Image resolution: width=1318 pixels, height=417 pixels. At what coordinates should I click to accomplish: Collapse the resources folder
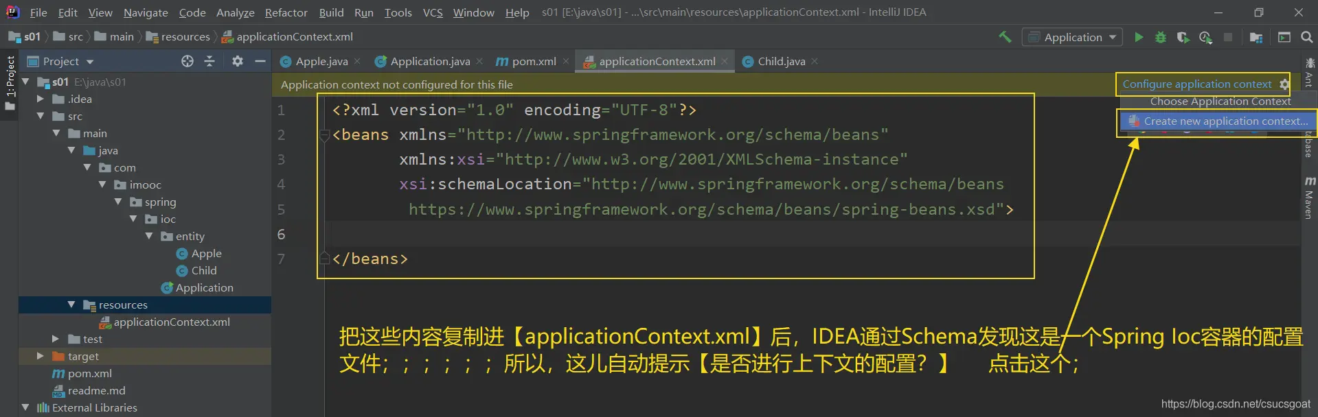[x=71, y=305]
